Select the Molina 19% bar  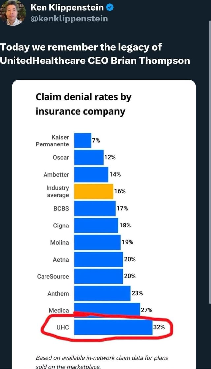(x=97, y=242)
